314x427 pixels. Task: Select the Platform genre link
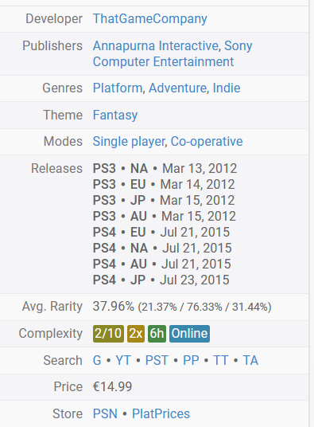tap(118, 88)
